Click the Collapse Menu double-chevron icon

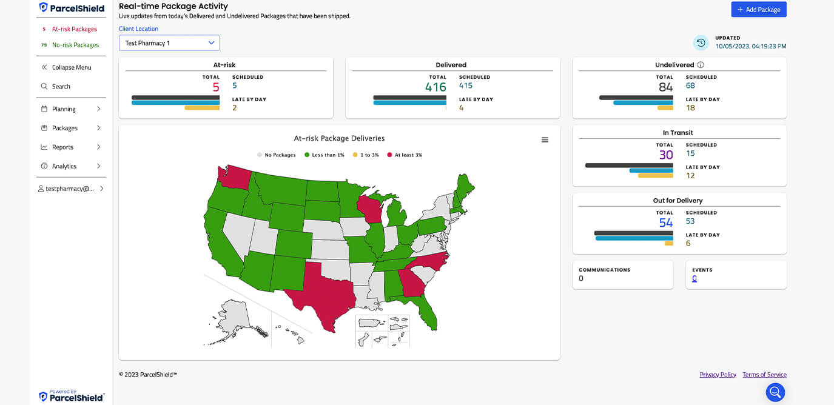click(44, 67)
